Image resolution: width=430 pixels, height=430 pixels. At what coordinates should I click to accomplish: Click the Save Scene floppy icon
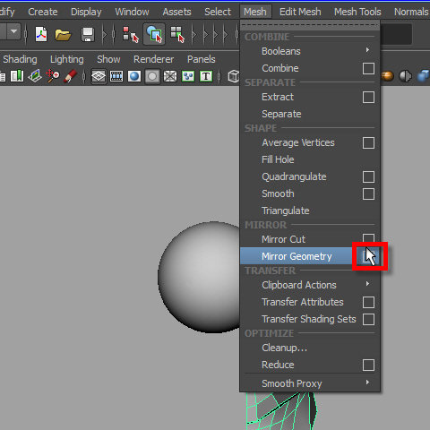(88, 35)
